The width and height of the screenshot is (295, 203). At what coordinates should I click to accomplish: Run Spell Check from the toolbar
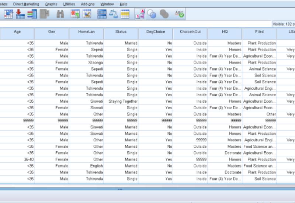180,14
